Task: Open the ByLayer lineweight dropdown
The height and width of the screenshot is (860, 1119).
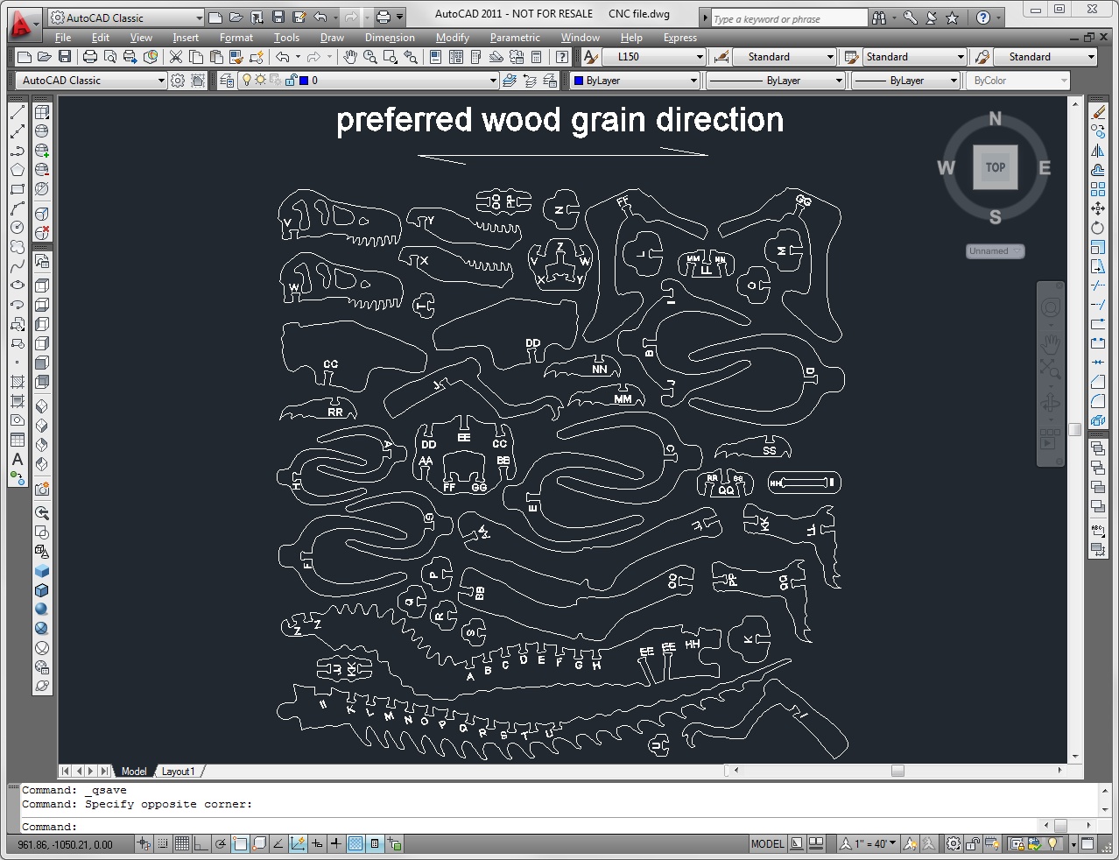Action: click(906, 81)
